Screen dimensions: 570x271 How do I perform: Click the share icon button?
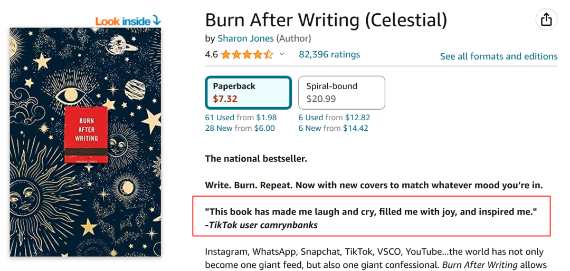pyautogui.click(x=546, y=20)
